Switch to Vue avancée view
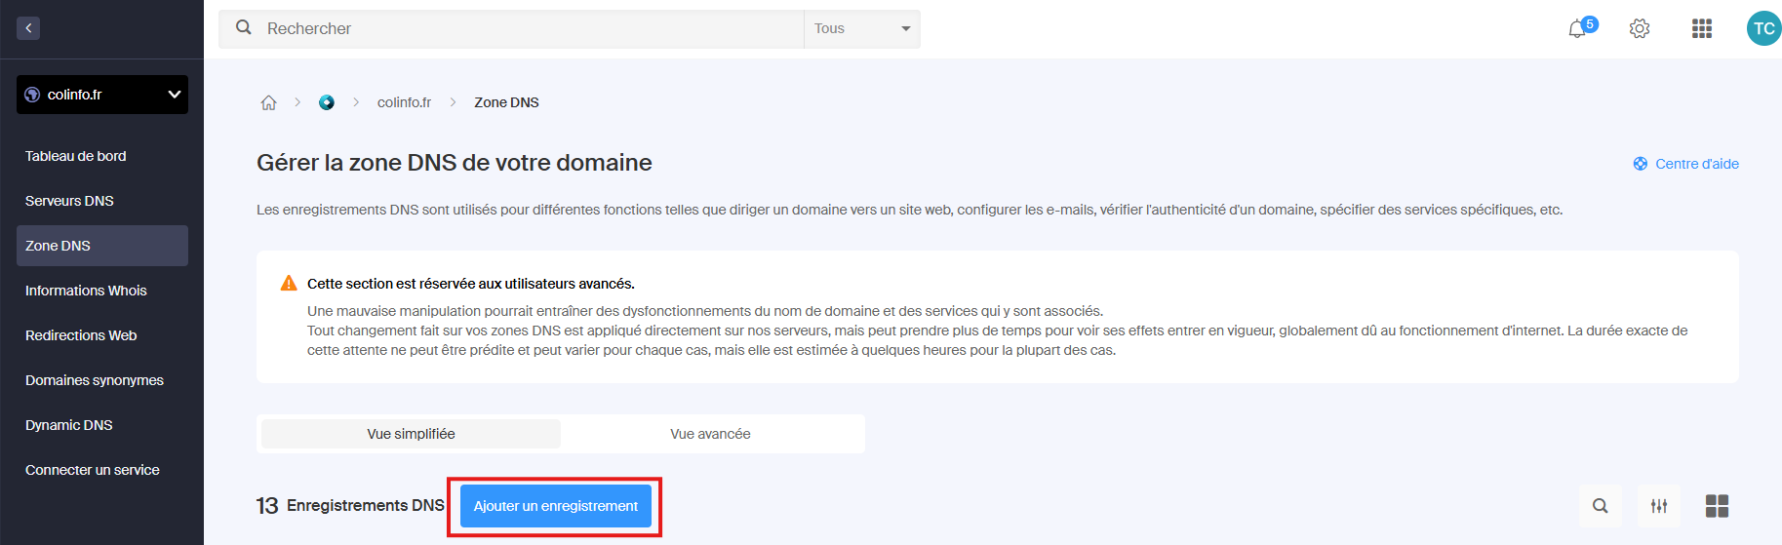 (x=710, y=434)
